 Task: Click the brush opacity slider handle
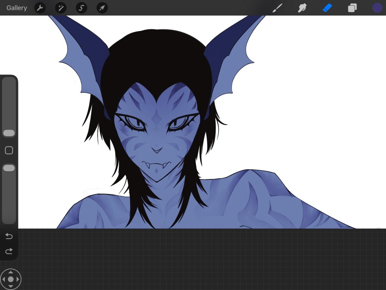click(9, 168)
